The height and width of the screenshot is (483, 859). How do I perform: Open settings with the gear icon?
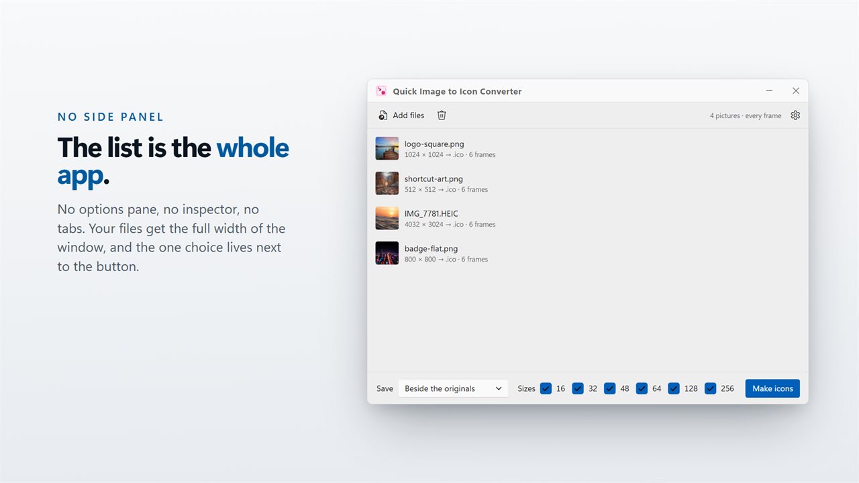click(x=795, y=115)
